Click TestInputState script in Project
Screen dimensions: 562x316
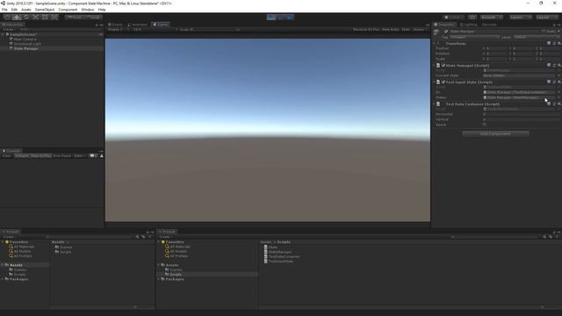pos(281,262)
